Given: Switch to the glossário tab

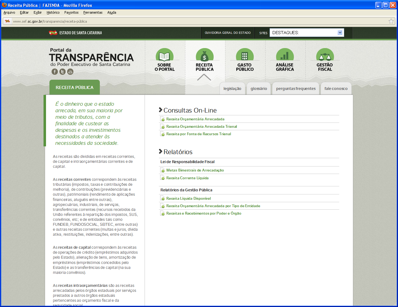Looking at the screenshot, I should point(259,88).
